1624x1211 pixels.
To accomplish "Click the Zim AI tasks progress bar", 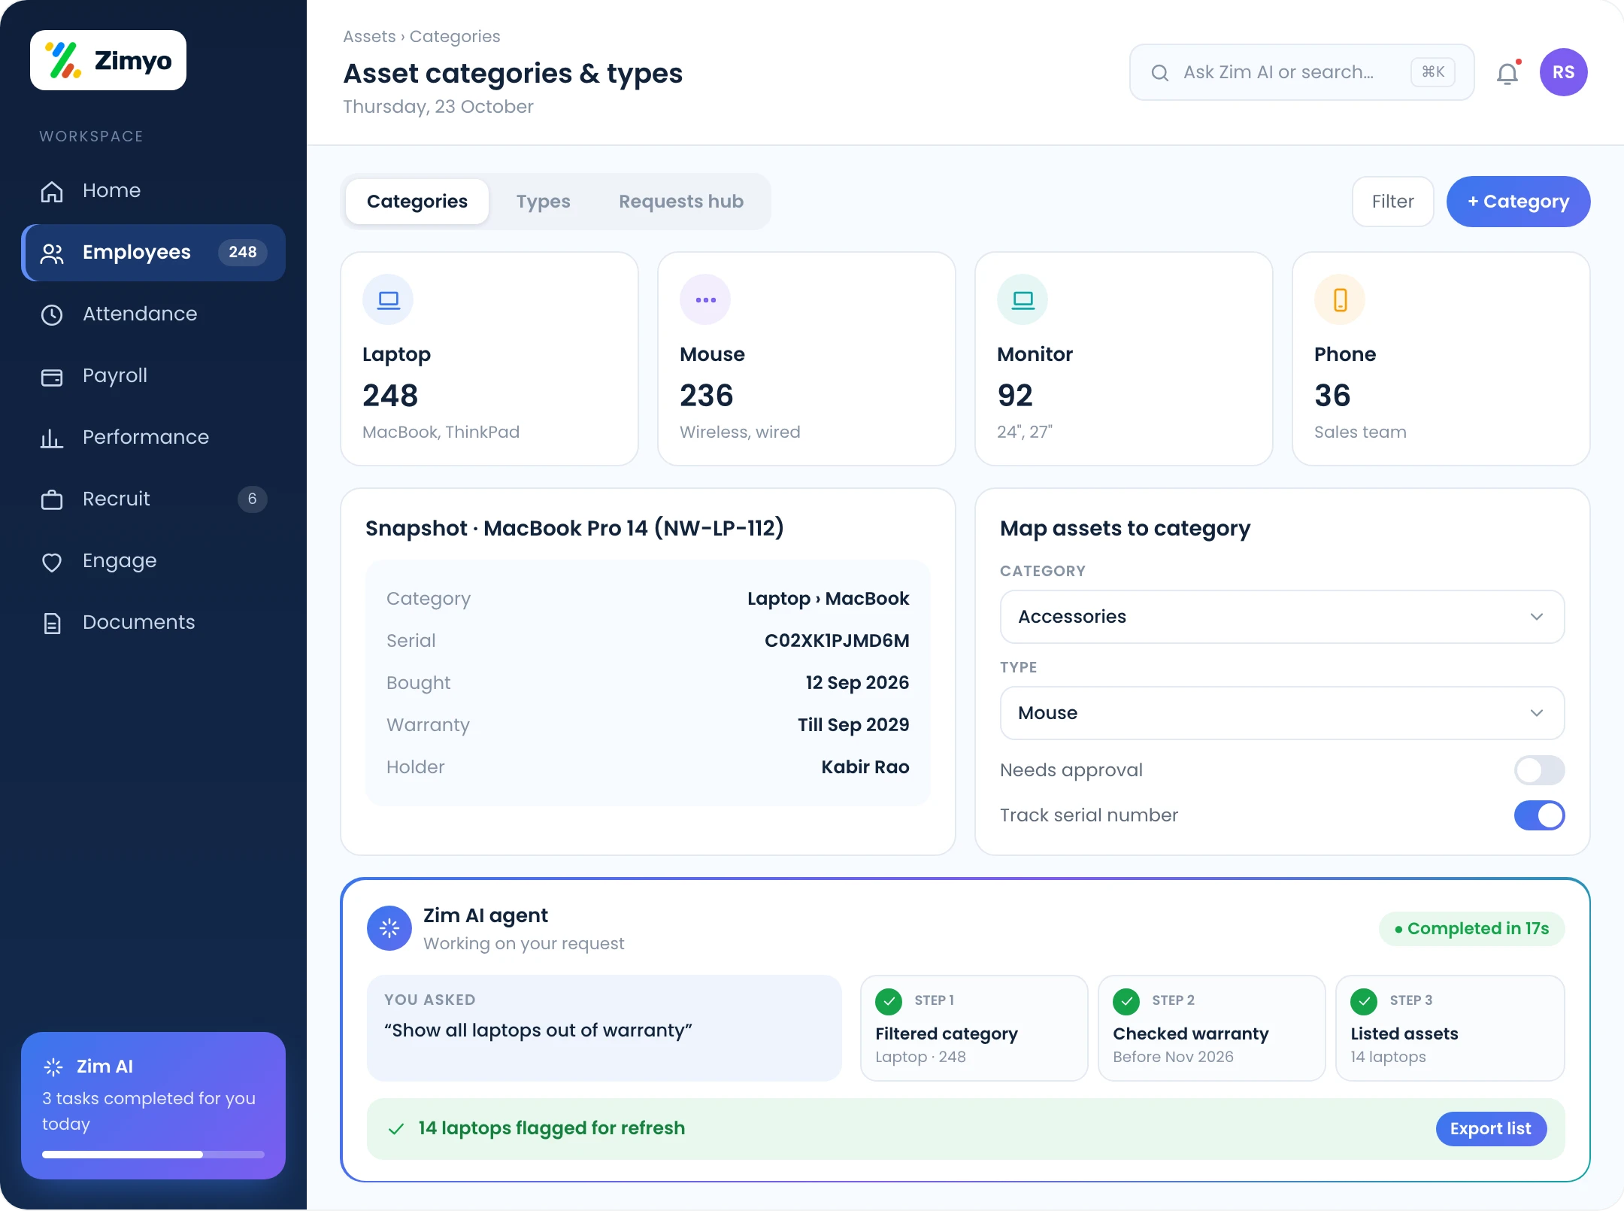I will tap(153, 1155).
